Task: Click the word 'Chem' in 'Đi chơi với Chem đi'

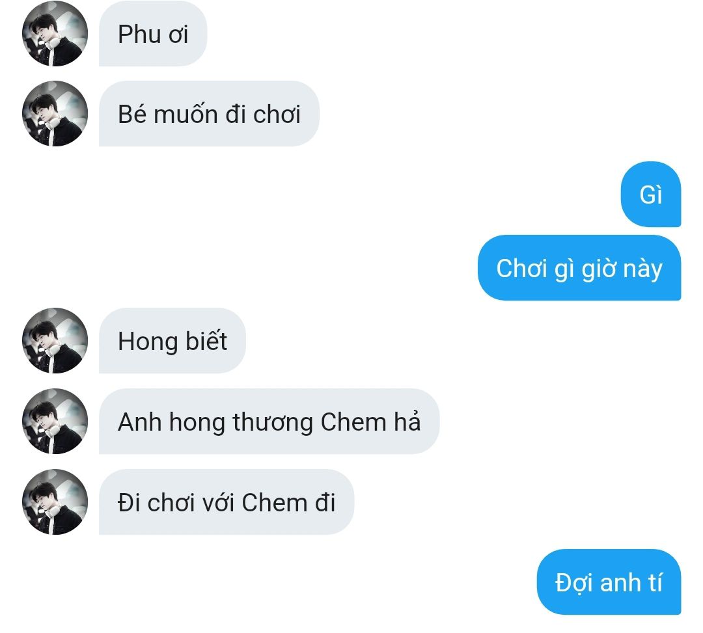Action: 275,502
